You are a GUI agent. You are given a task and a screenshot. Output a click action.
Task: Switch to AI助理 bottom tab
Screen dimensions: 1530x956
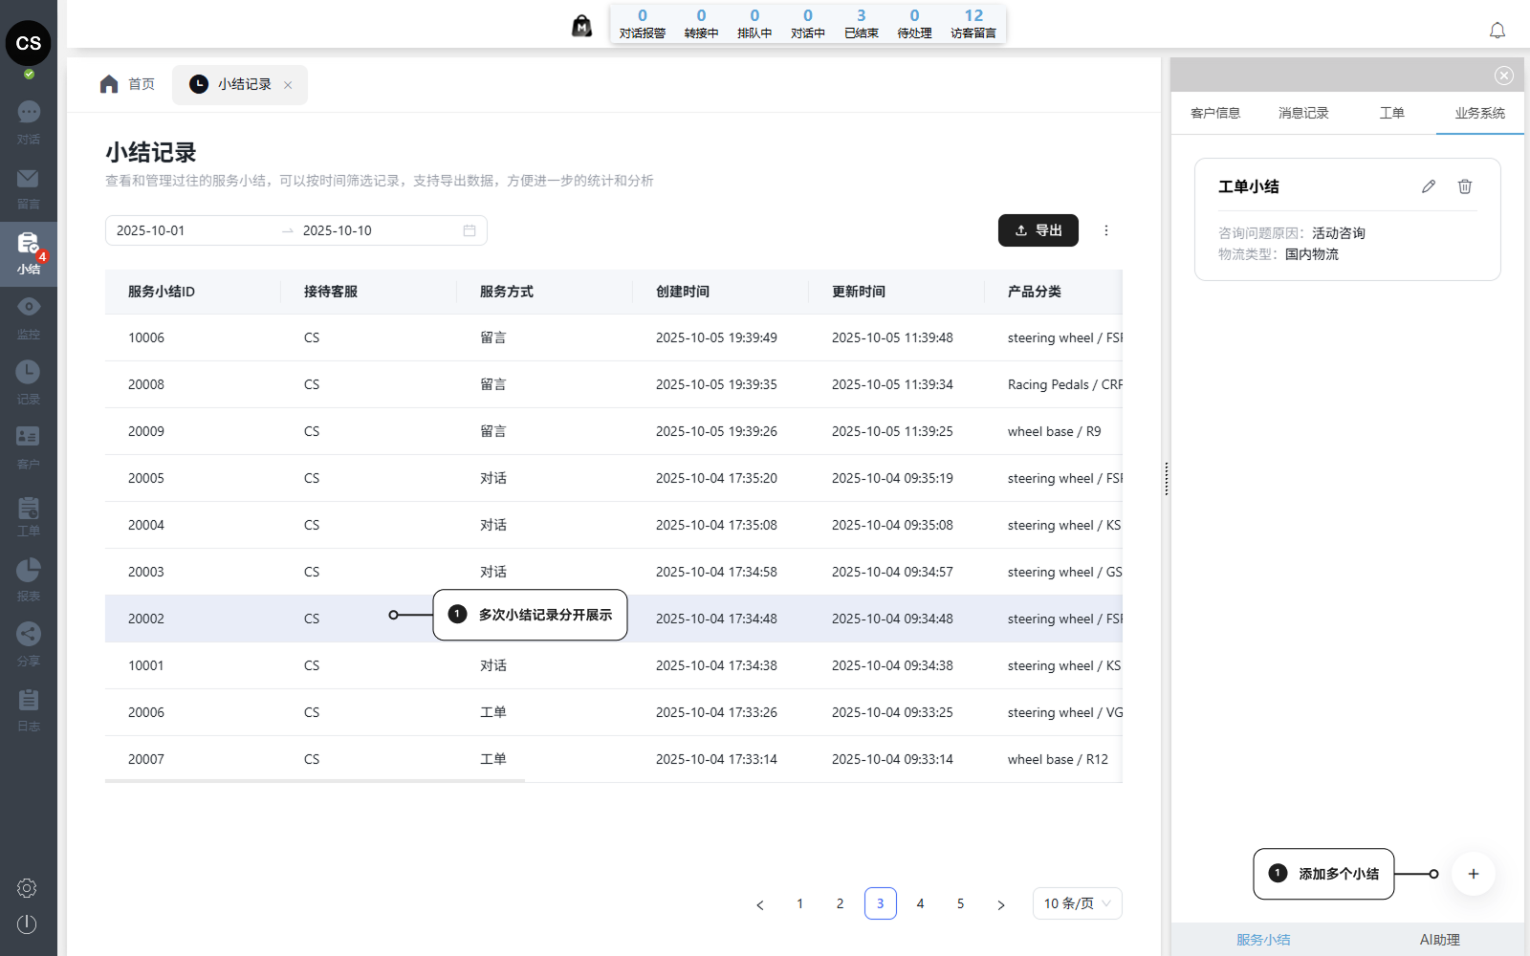point(1439,940)
